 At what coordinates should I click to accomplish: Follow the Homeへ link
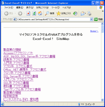pos(94,31)
